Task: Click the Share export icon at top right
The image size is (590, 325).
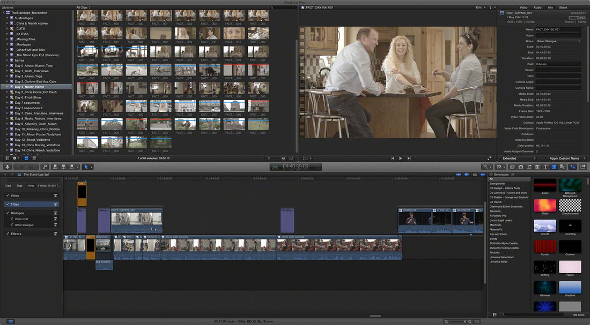Action: pos(582,167)
